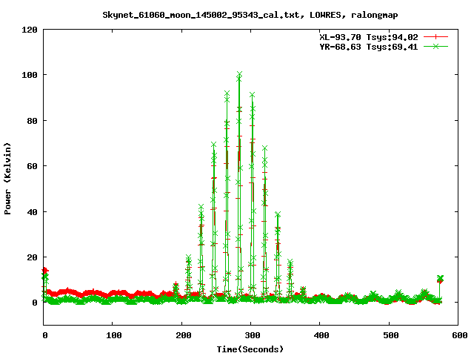Click the last data point at plot's right end
The image size is (474, 356).
(x=440, y=279)
